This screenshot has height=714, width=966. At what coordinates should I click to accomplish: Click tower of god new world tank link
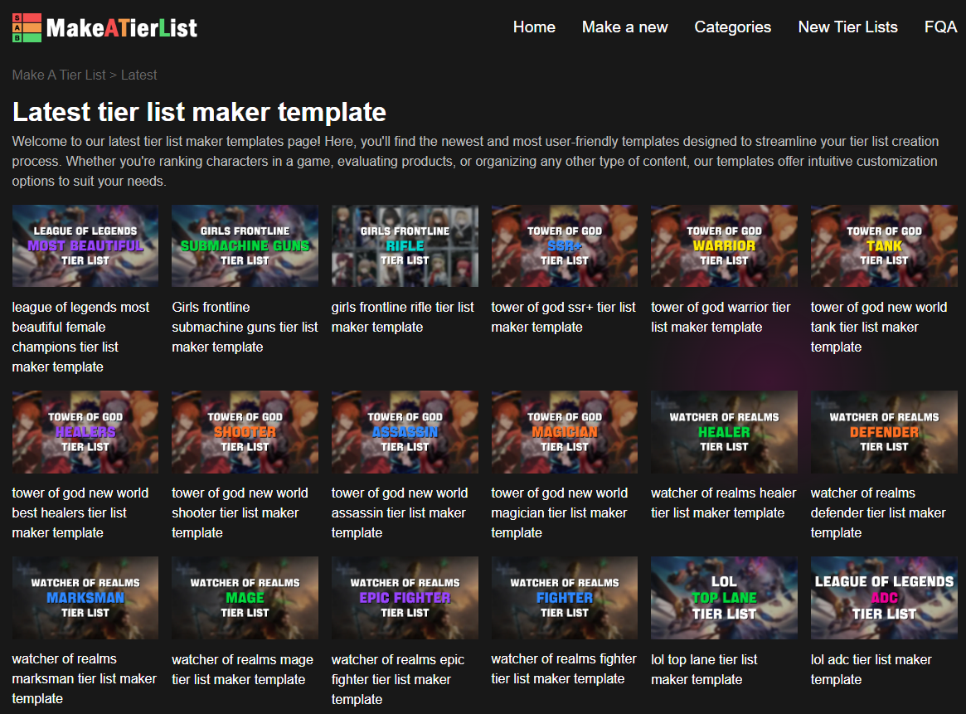879,327
